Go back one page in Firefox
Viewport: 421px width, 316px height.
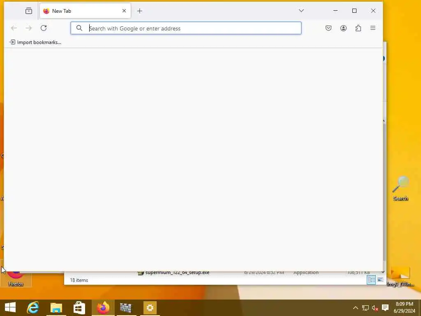pos(14,28)
